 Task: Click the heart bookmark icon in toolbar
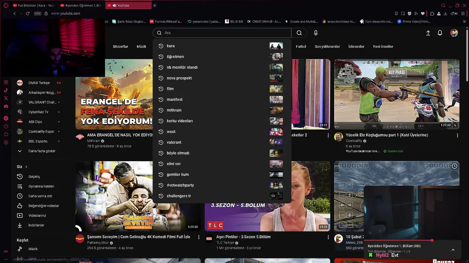(x=422, y=14)
